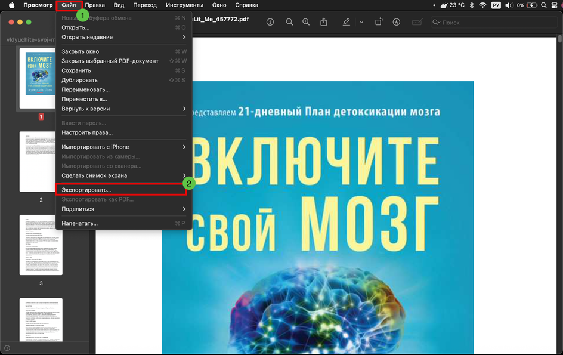Zoom in using the magnifier plus icon

coord(306,22)
